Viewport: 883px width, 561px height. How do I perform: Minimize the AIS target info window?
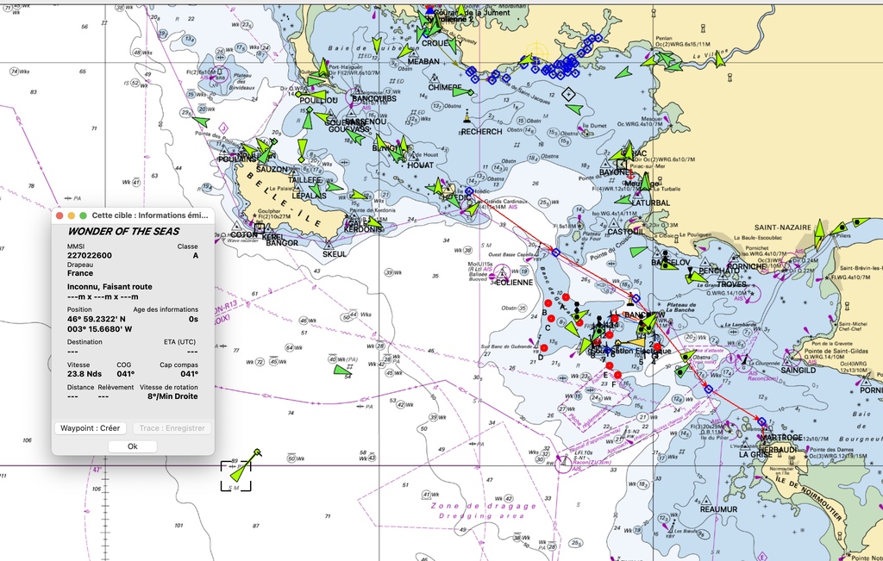72,215
